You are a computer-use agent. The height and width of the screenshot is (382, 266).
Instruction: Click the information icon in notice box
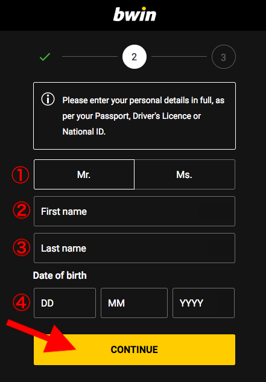[x=48, y=100]
